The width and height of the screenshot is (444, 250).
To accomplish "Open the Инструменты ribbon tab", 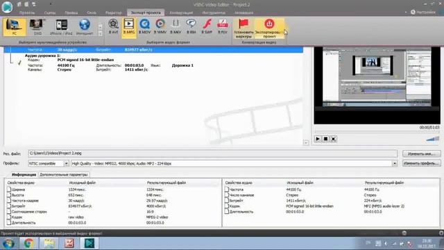I will tap(214, 12).
